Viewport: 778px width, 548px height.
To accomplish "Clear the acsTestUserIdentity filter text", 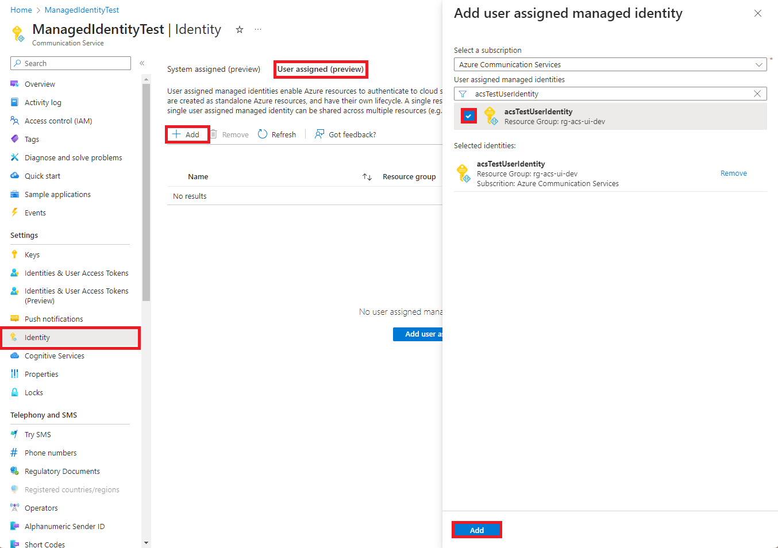I will click(757, 94).
